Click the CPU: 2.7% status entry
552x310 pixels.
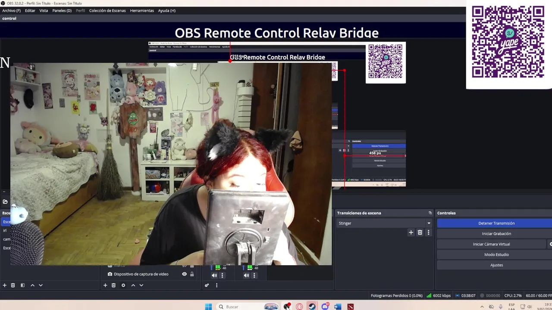click(512, 296)
